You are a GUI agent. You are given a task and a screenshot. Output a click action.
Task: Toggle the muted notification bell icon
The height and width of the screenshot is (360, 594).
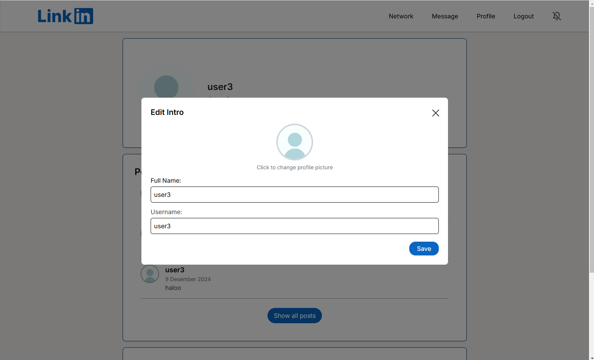(x=557, y=16)
